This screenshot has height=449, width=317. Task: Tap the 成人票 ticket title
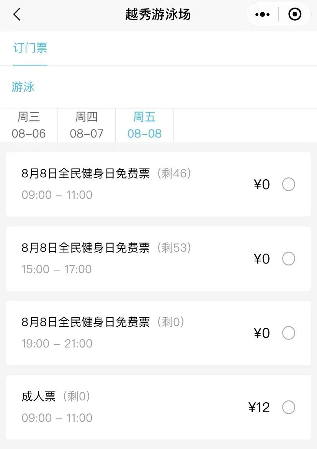click(x=39, y=397)
